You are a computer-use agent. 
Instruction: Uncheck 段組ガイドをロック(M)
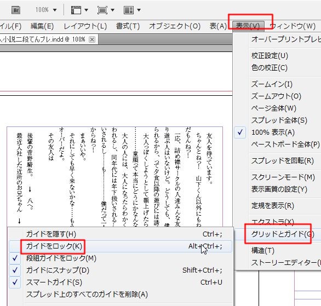click(x=121, y=258)
